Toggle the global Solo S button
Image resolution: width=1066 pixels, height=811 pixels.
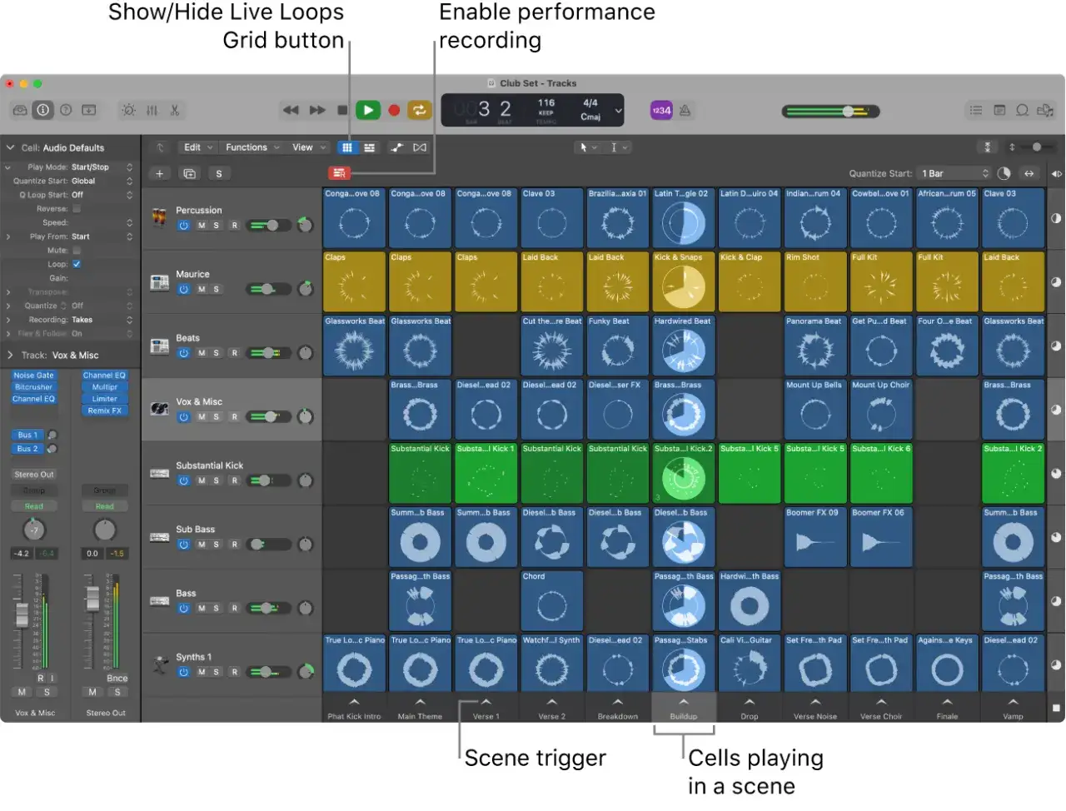tap(219, 173)
